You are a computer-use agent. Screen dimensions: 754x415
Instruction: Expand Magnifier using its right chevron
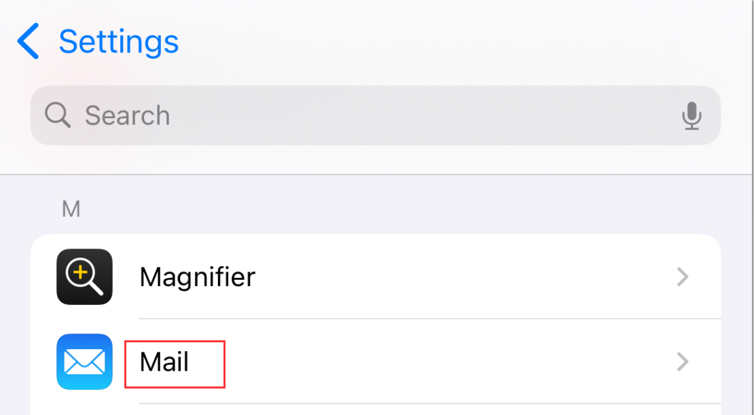coord(683,276)
